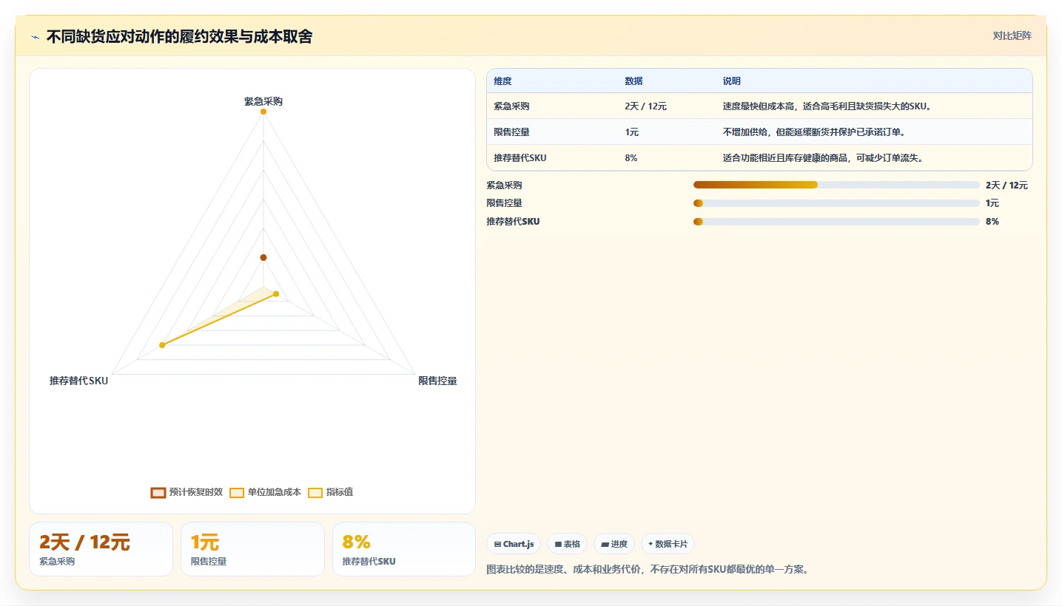Click the 表格 tag chip
This screenshot has width=1062, height=606.
(x=568, y=544)
